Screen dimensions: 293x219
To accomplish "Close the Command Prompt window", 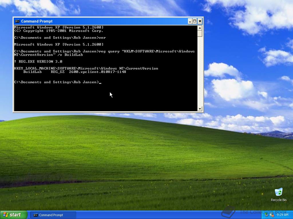I will click(200, 21).
